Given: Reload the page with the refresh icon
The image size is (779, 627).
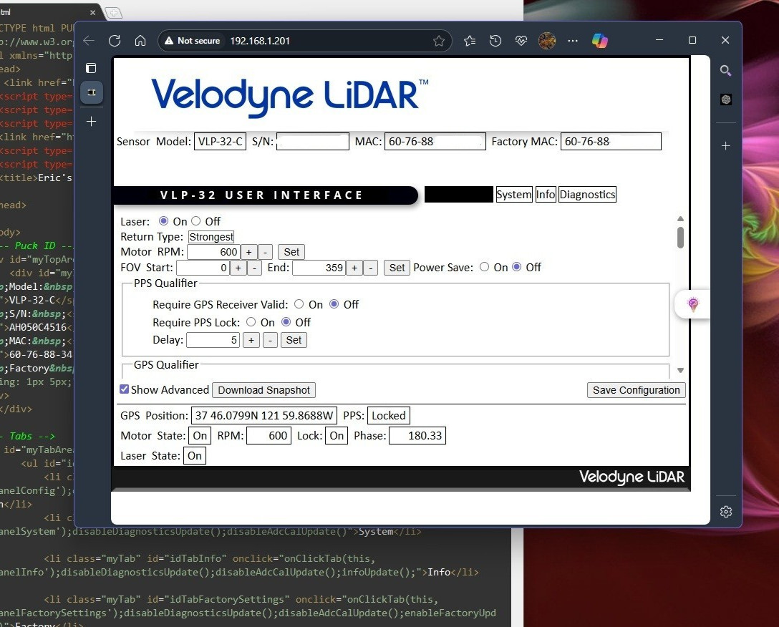Looking at the screenshot, I should pos(115,41).
